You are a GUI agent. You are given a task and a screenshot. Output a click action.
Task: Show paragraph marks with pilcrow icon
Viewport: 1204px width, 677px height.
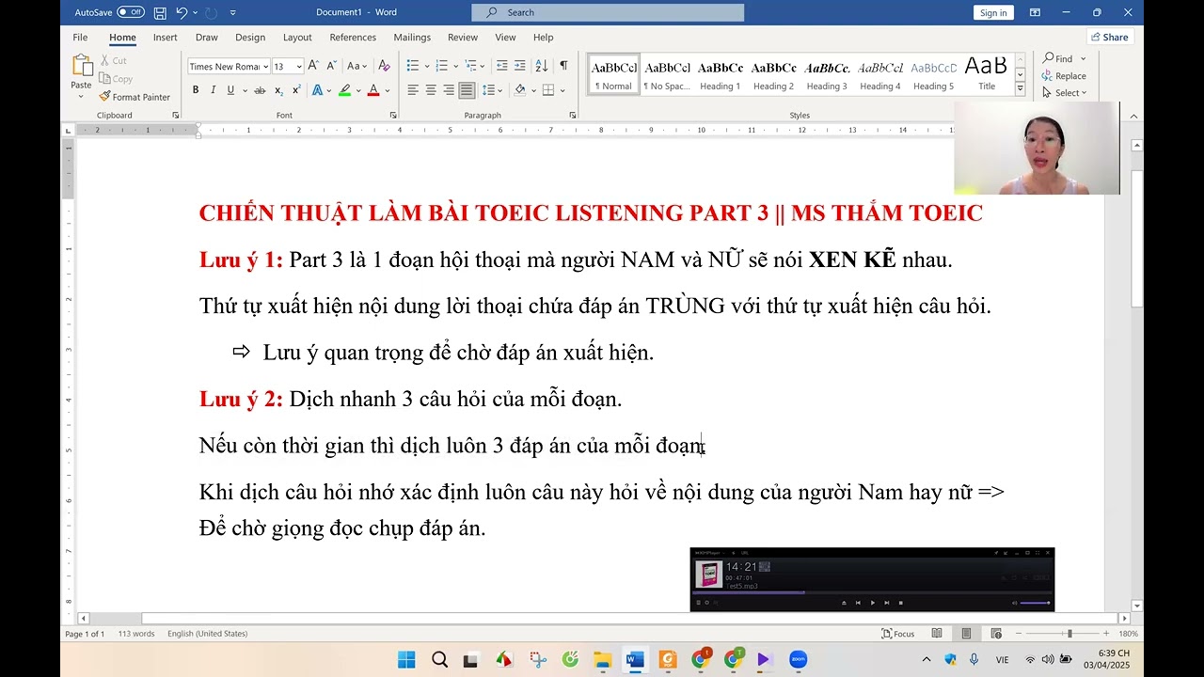563,66
